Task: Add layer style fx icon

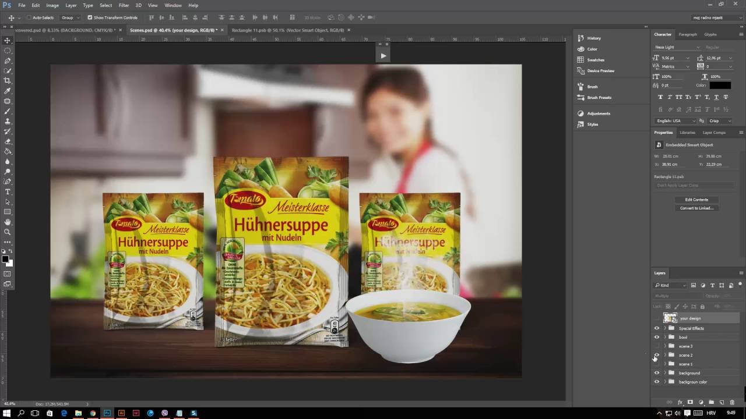Action: click(680, 402)
